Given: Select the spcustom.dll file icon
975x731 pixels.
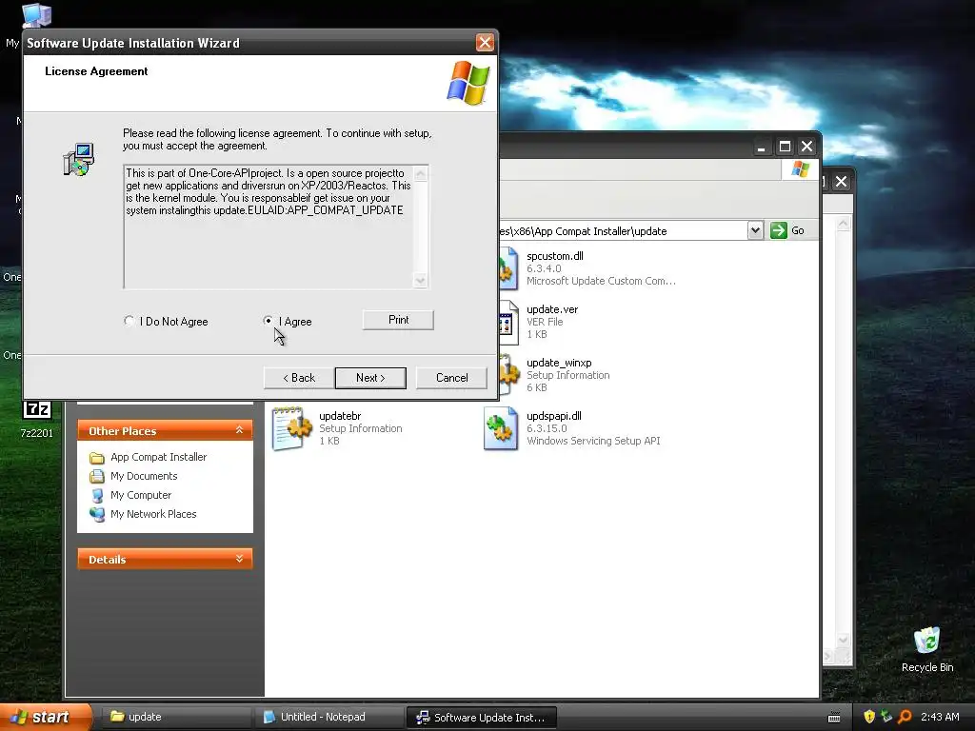Looking at the screenshot, I should tap(507, 268).
